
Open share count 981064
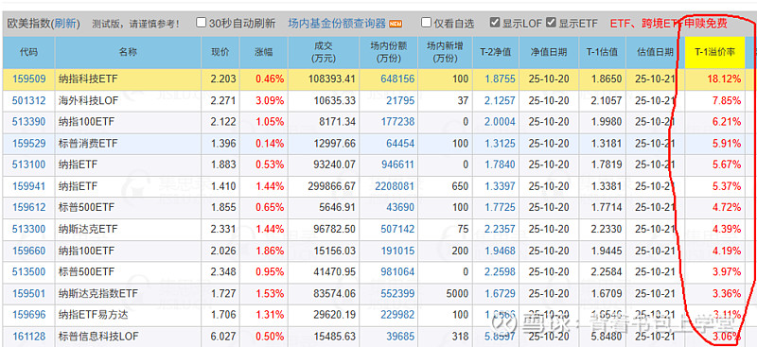pos(397,271)
